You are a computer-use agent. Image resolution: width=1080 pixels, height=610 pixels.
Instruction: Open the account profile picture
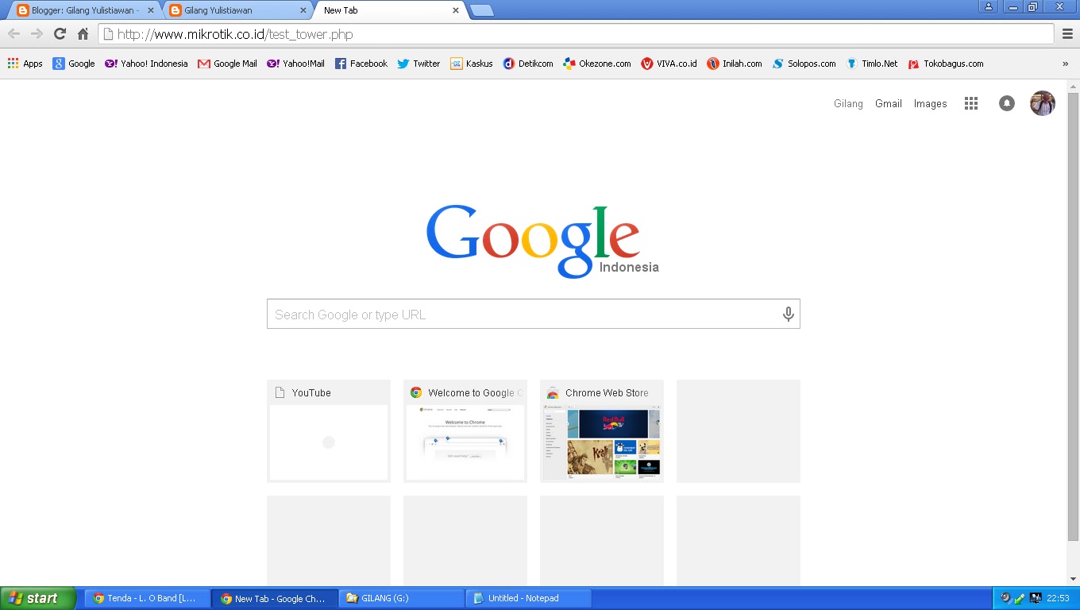1043,103
